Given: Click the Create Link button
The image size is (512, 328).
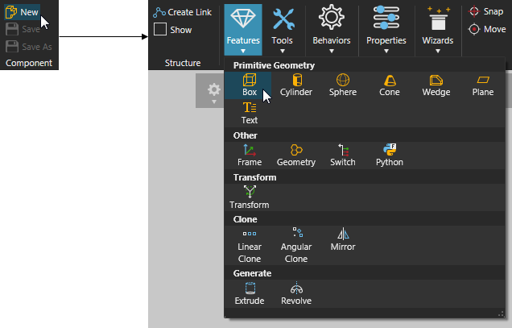Looking at the screenshot, I should 183,13.
